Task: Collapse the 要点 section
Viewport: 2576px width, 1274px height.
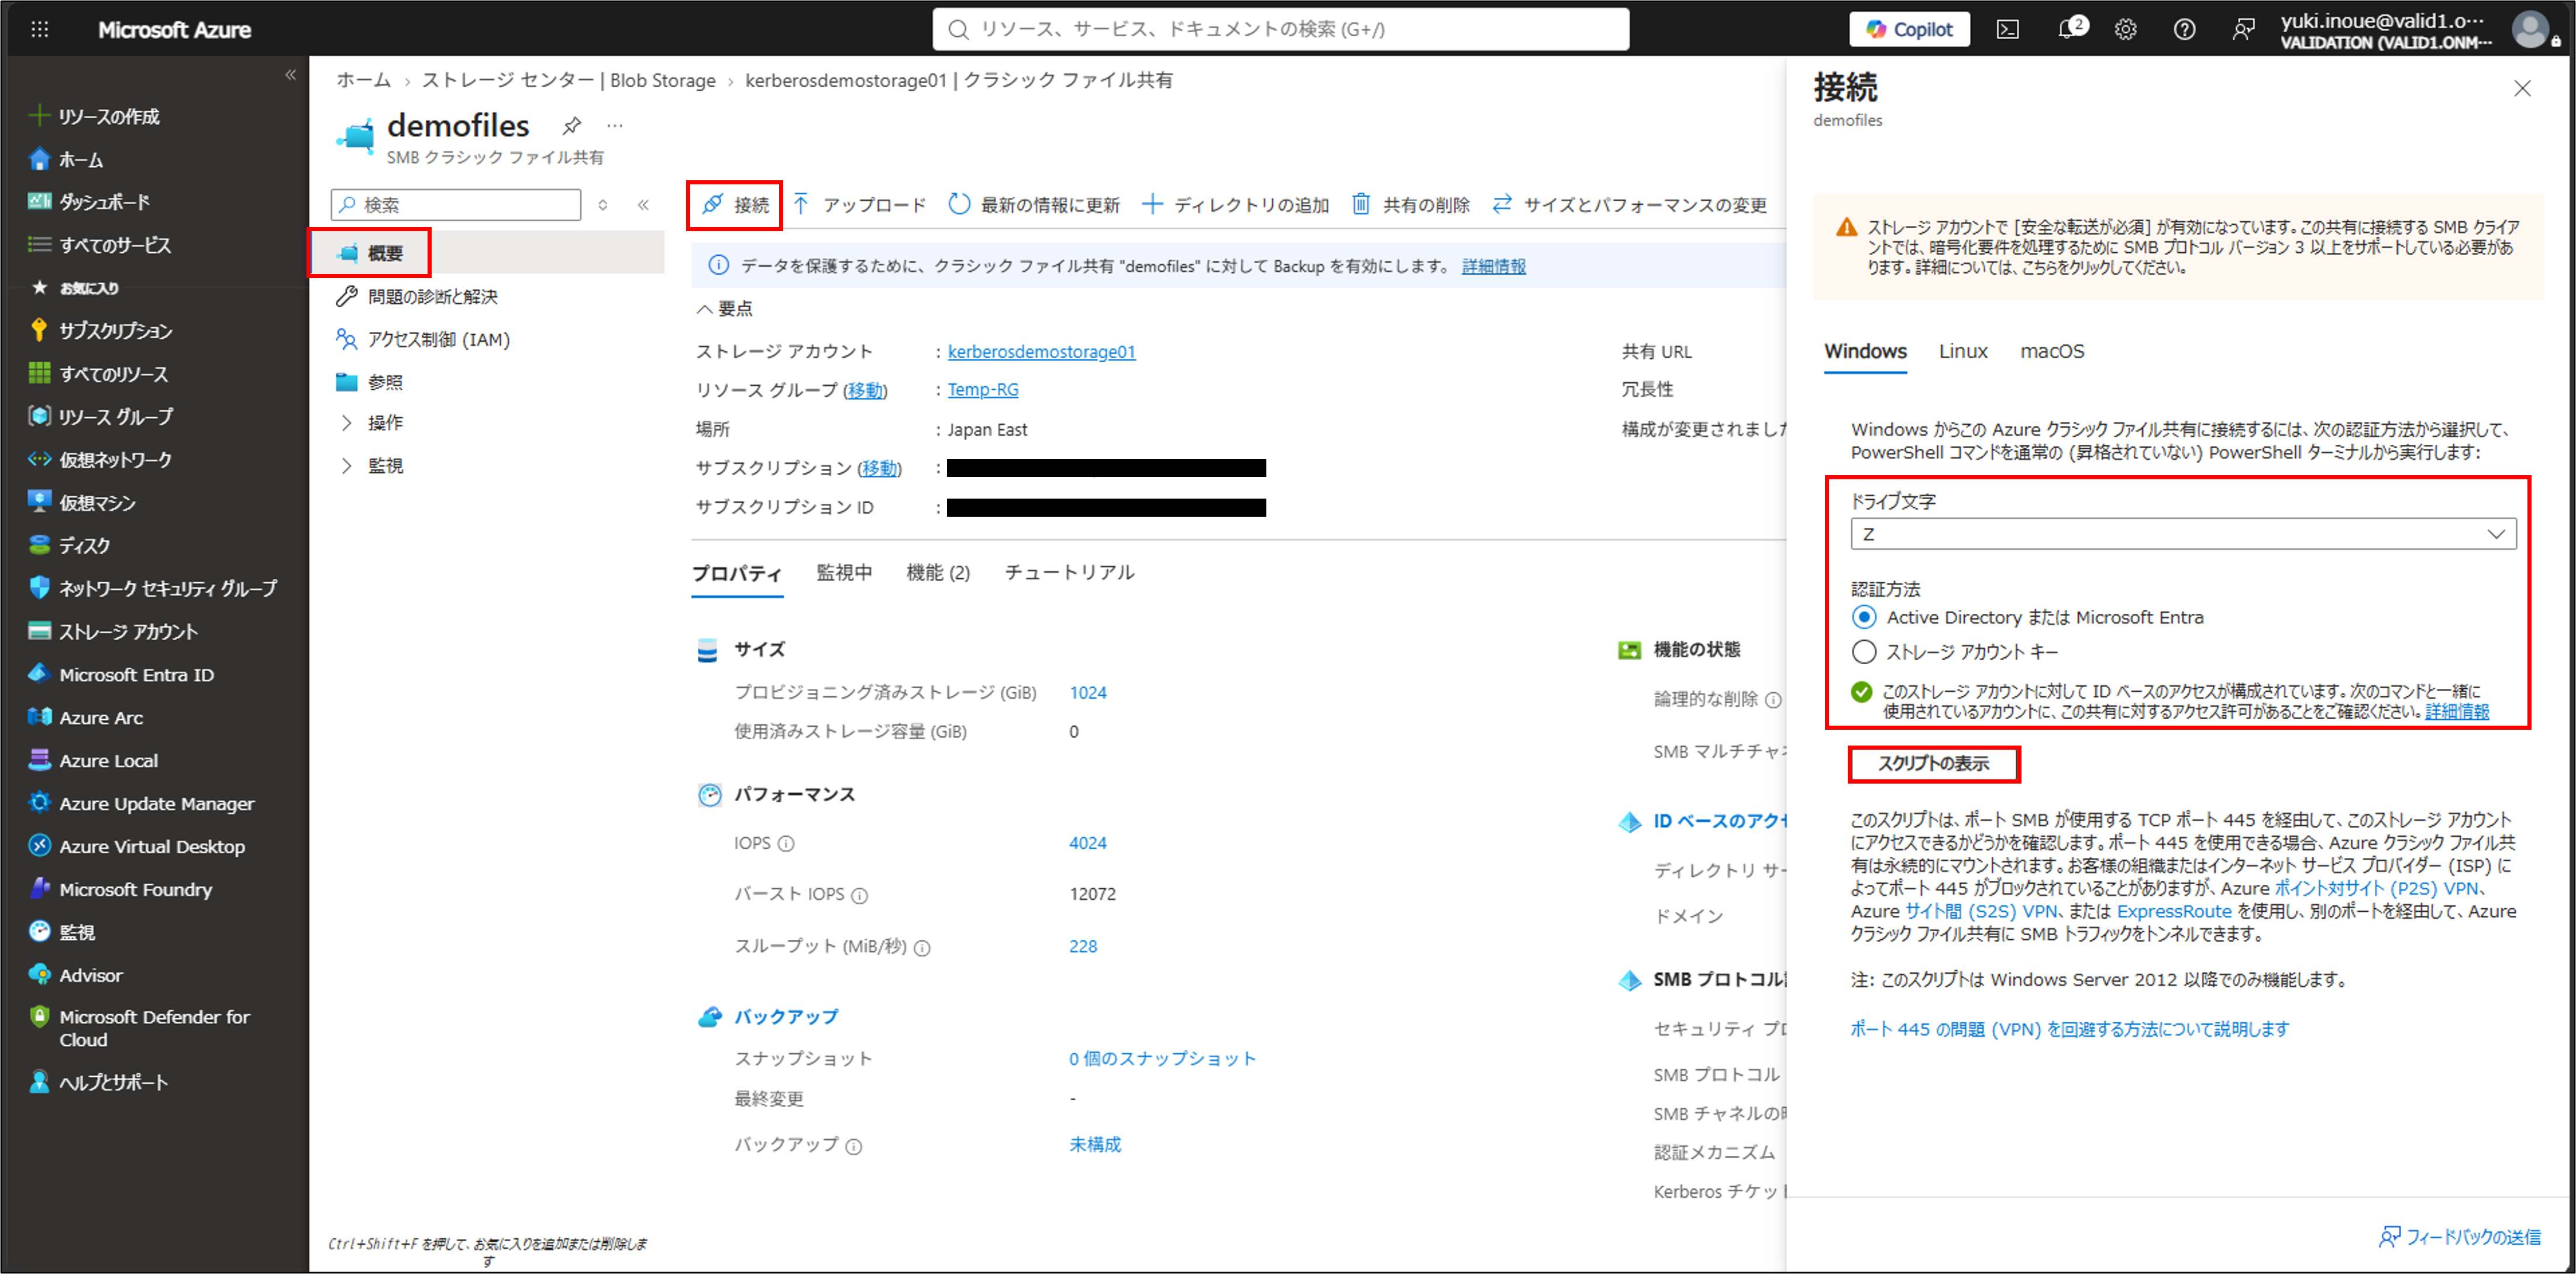Action: tap(724, 309)
